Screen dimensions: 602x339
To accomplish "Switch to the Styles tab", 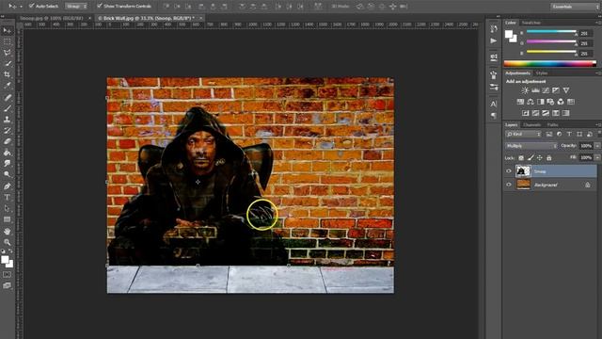I will tap(542, 73).
